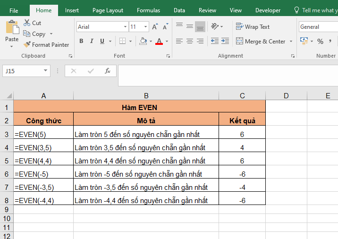Copy the selection
Viewport: 338px width, 239px height.
(34, 34)
